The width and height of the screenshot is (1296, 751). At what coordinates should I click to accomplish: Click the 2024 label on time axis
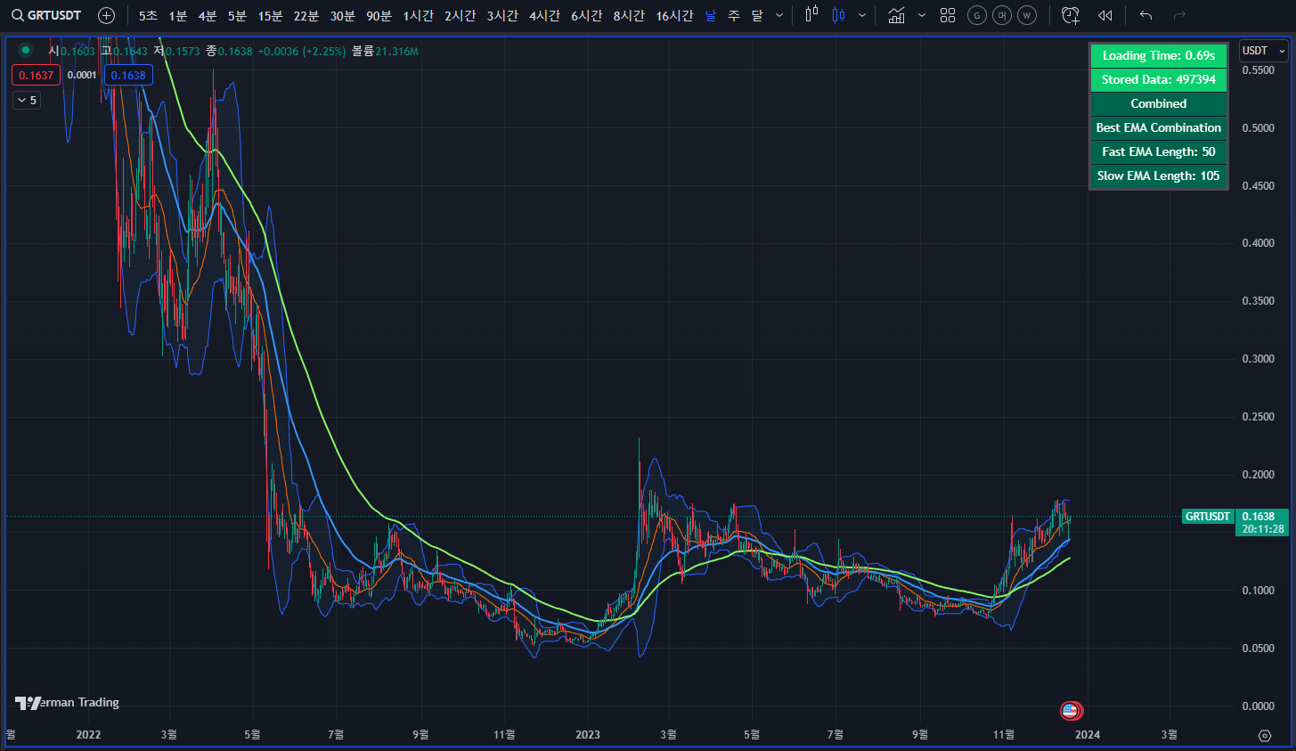1088,735
